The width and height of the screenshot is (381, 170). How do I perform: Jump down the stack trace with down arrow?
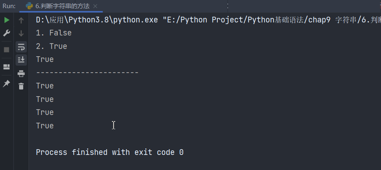click(21, 33)
